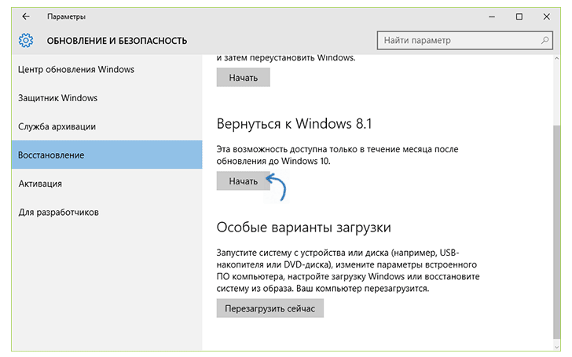Click 'Особые варианты загрузки' heading
Viewport: 572px width, 357px height.
click(x=303, y=228)
